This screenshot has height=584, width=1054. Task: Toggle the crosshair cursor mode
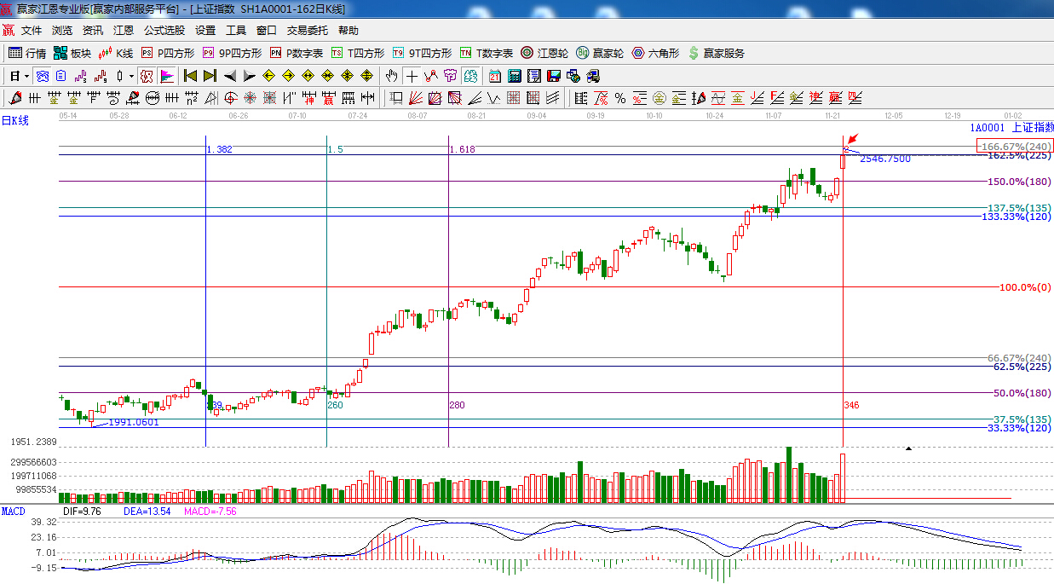pyautogui.click(x=412, y=76)
